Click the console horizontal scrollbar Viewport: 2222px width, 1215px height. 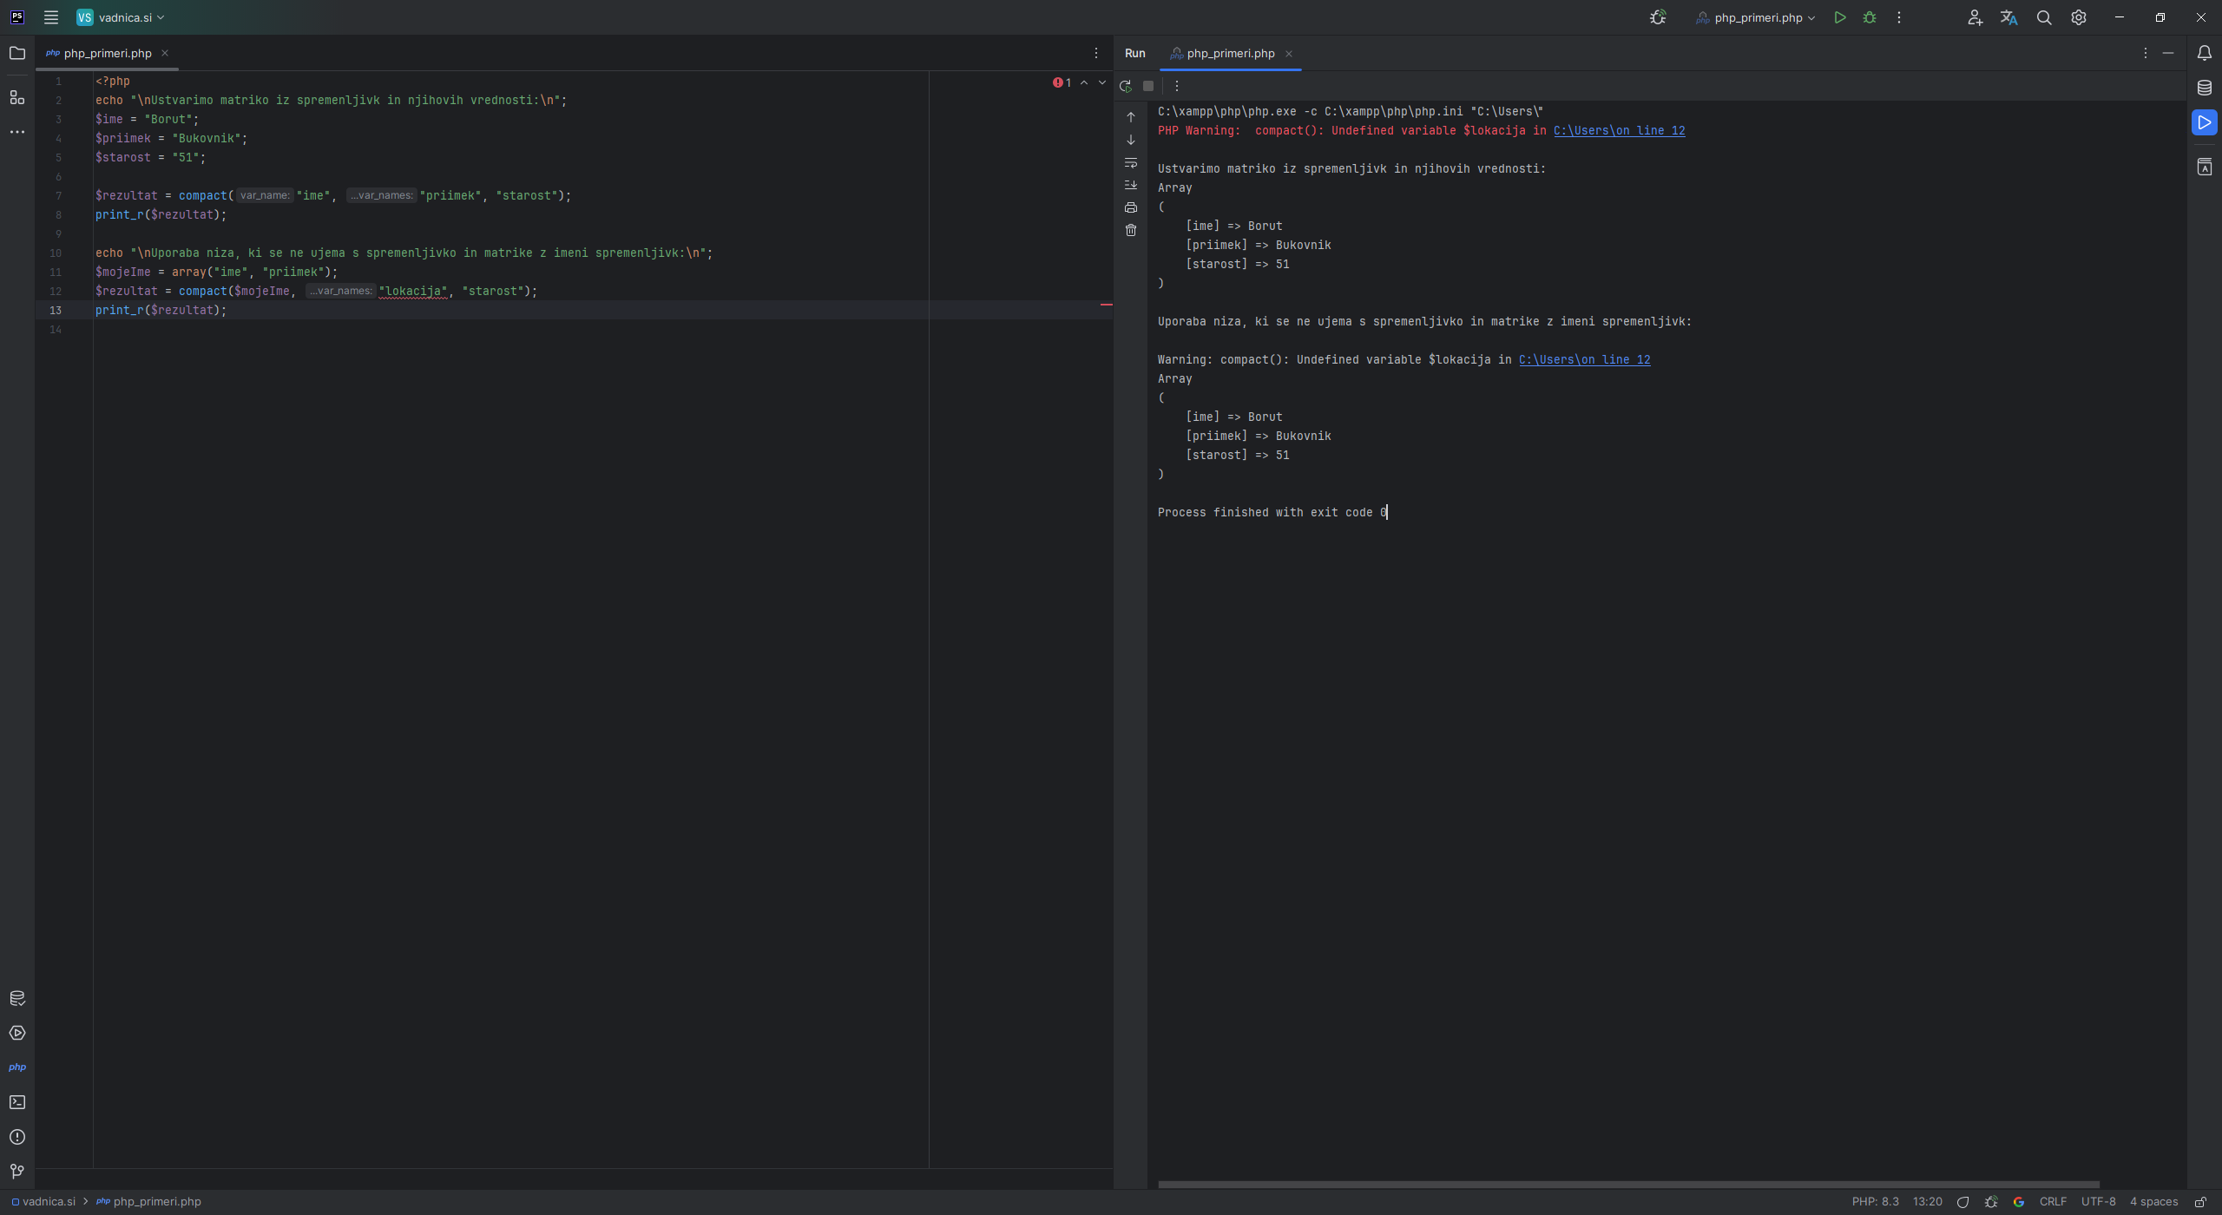click(x=1627, y=1184)
